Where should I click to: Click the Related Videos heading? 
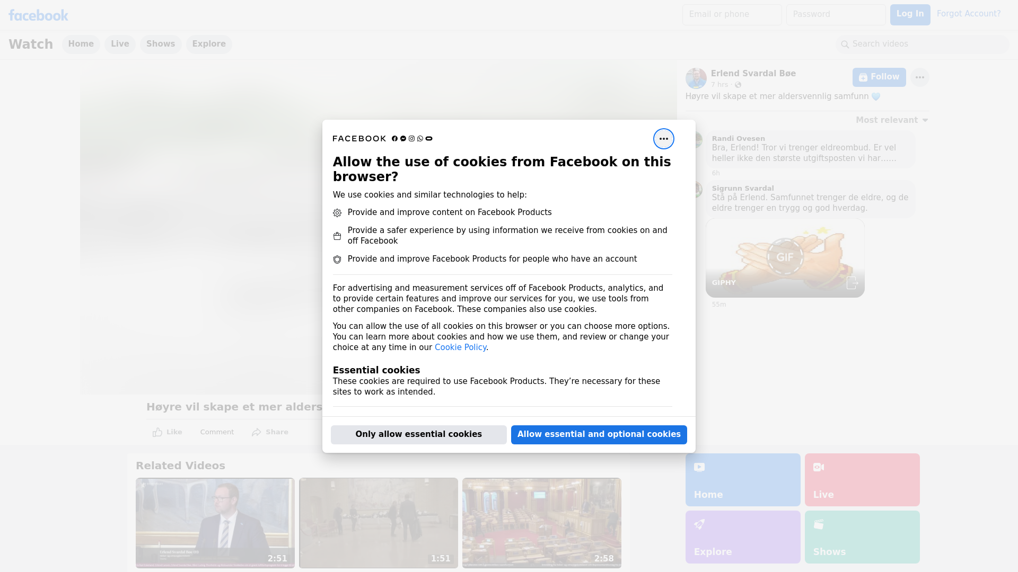180,466
